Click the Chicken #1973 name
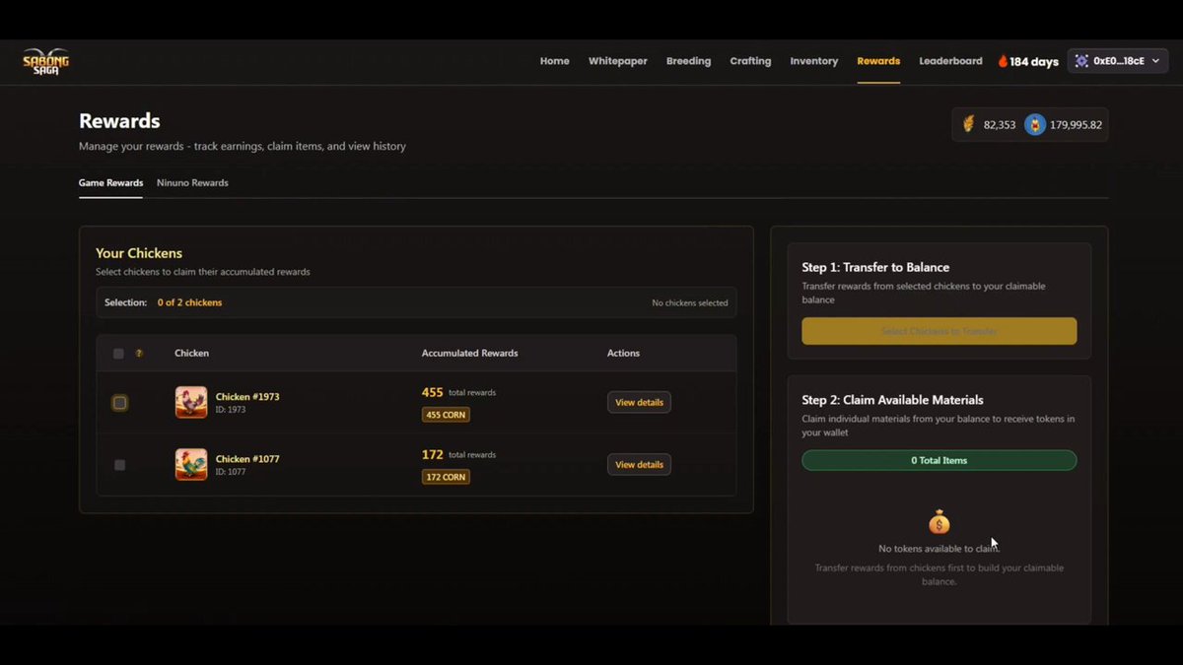This screenshot has width=1183, height=665. [x=247, y=397]
